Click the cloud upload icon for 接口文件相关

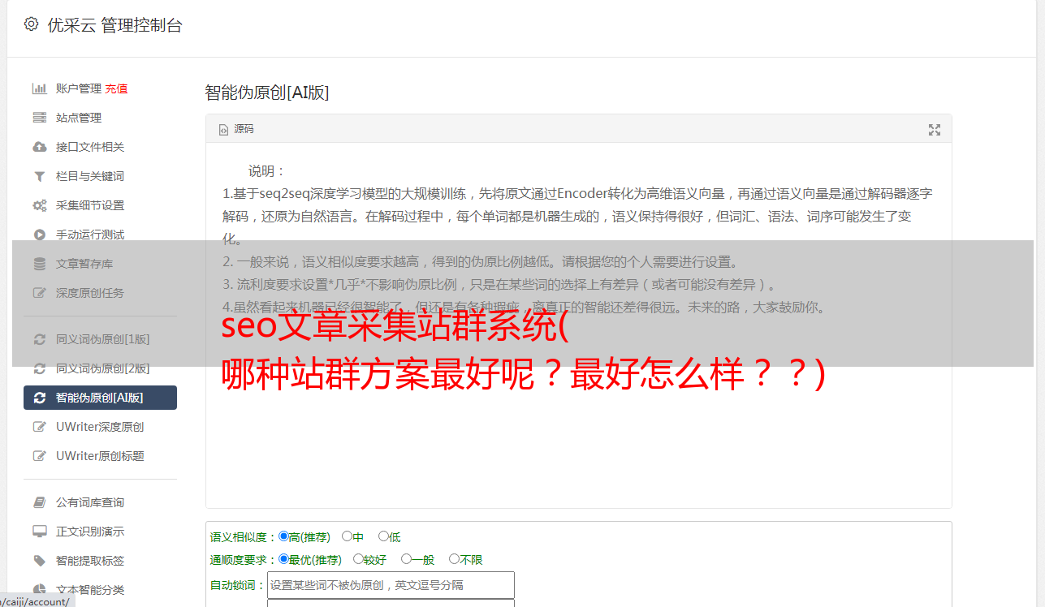tap(39, 147)
